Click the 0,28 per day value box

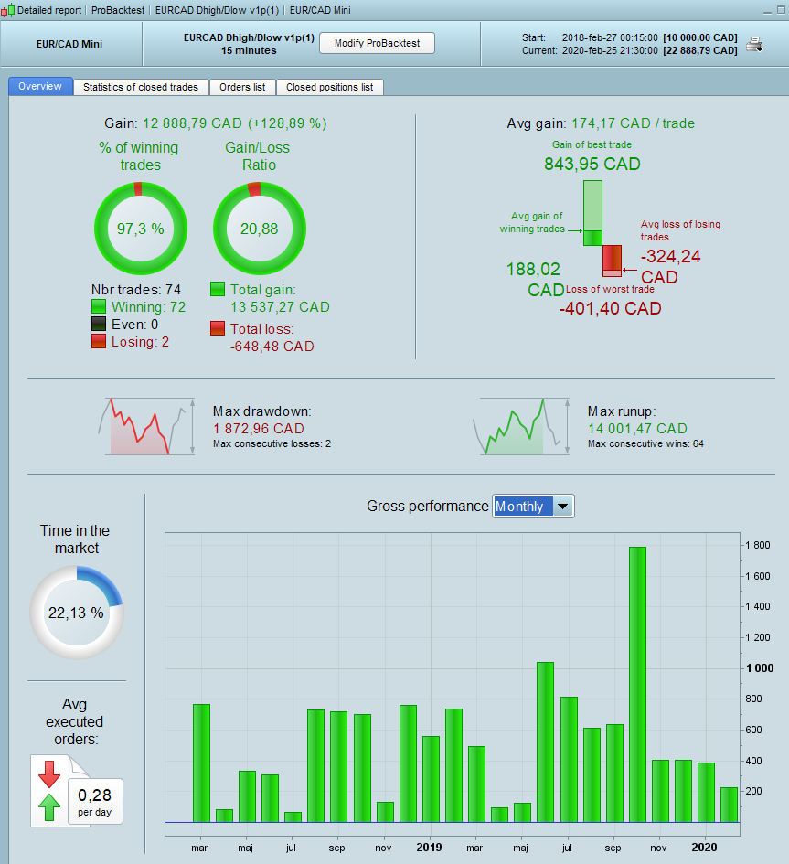(x=95, y=801)
